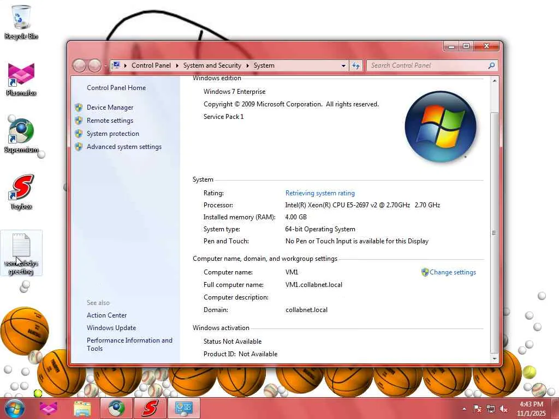Click the network tray icon
559x419 pixels.
click(491, 409)
